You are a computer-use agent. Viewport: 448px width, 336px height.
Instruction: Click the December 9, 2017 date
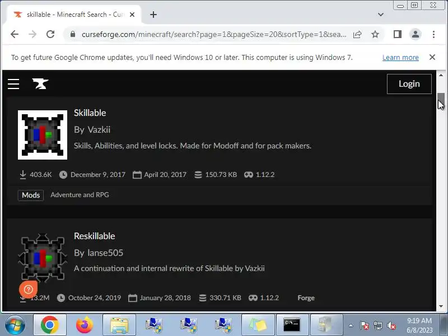98,175
